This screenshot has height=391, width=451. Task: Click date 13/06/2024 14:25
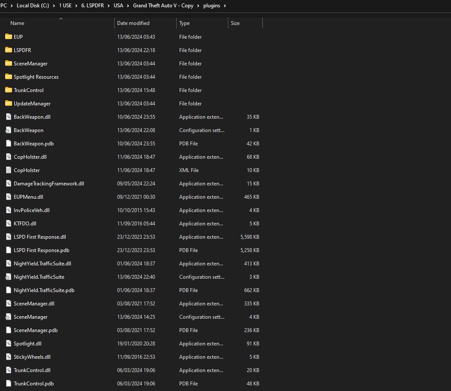pos(136,317)
